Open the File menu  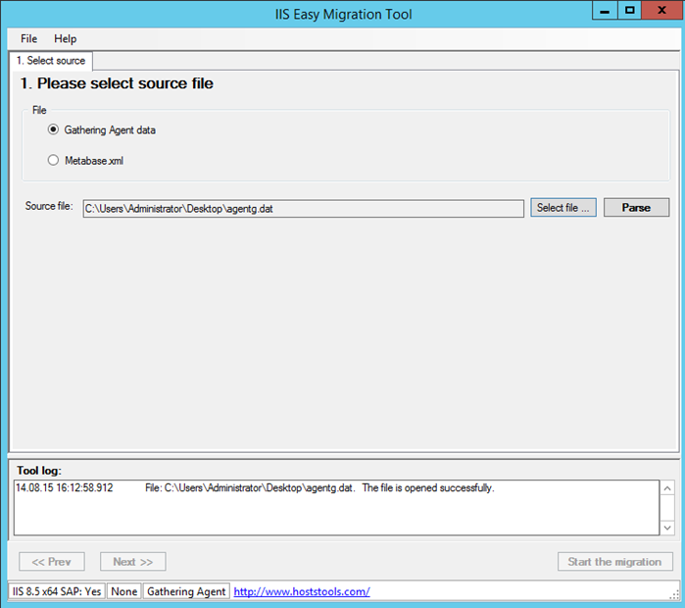coord(28,39)
